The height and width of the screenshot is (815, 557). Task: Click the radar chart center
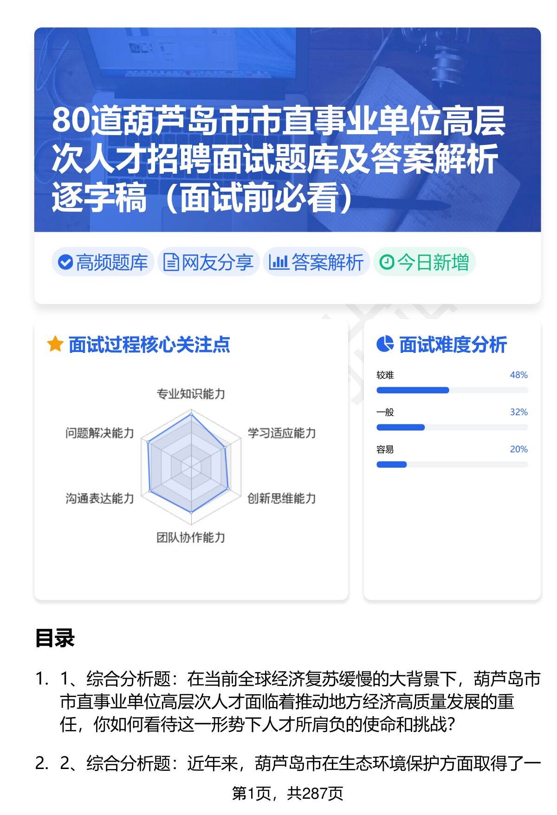[191, 466]
